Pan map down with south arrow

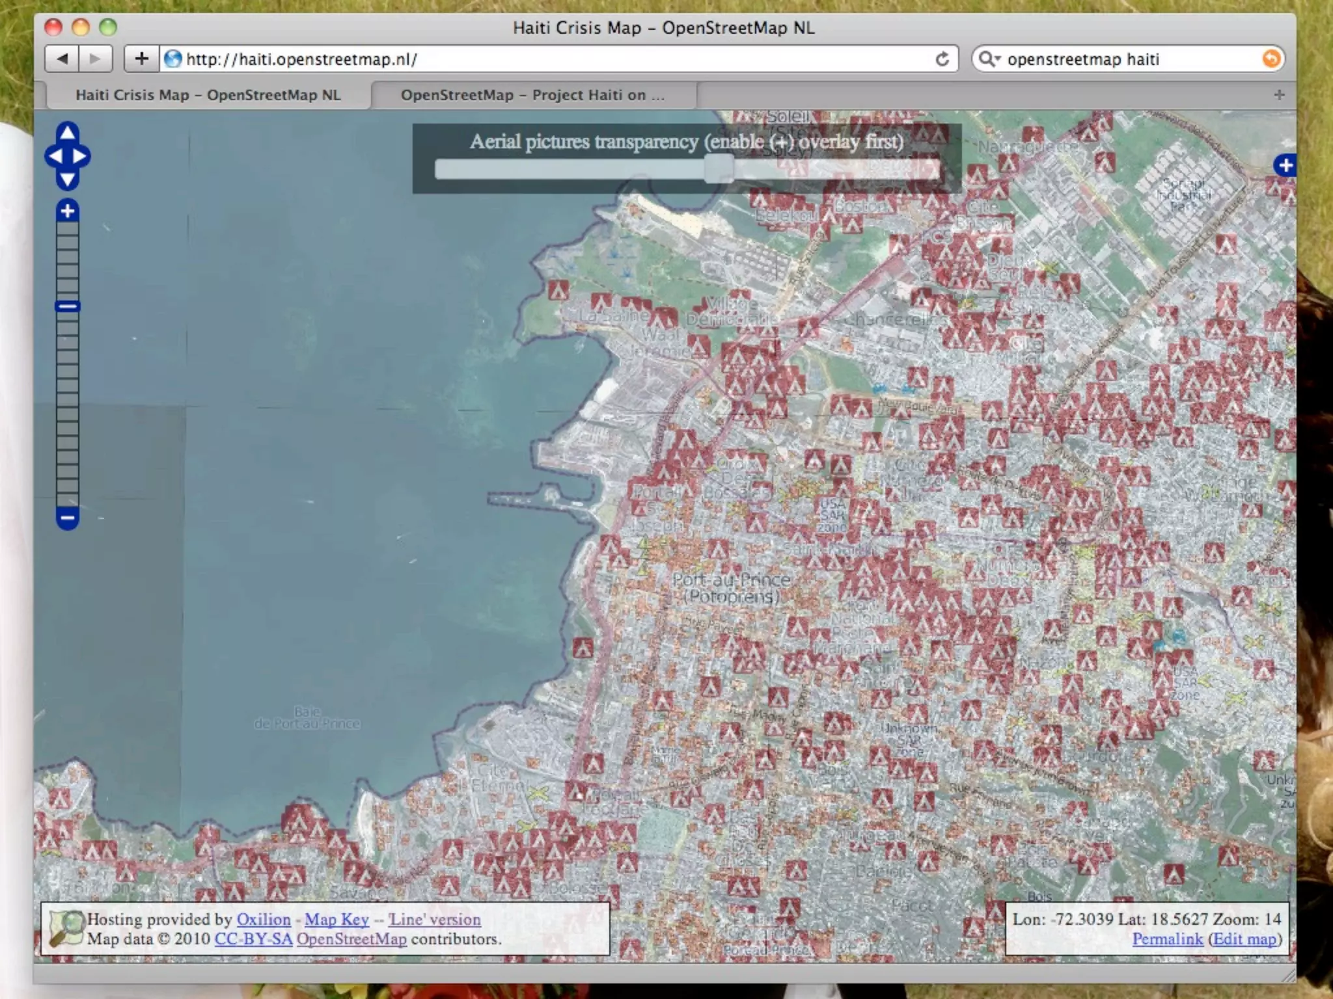click(68, 180)
